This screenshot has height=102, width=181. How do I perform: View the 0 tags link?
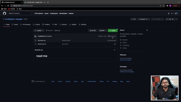tap(57, 31)
